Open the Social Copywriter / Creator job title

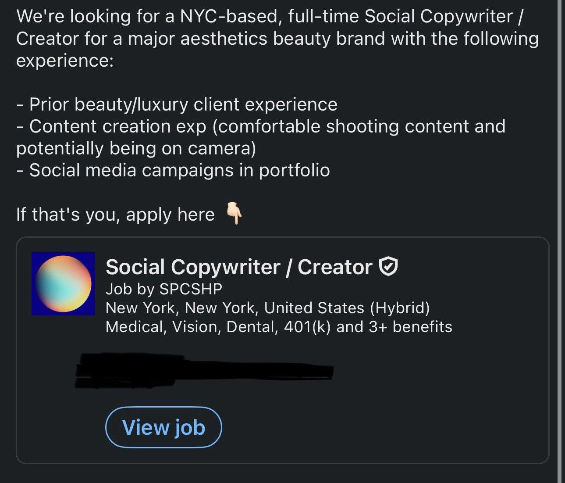pos(239,267)
